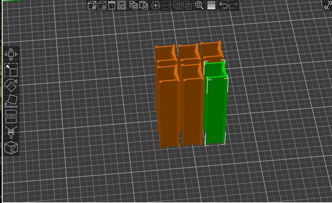The height and width of the screenshot is (203, 332).
Task: Select the rotate tool with curved arrow
Action: click(x=12, y=85)
